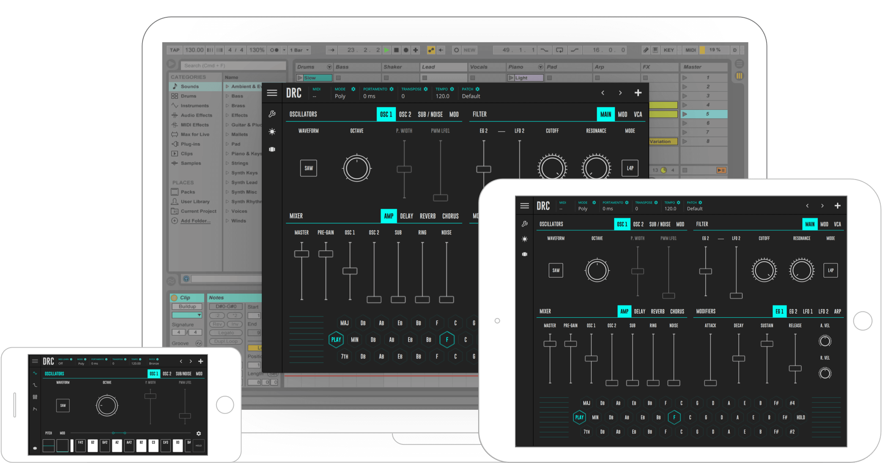Image resolution: width=882 pixels, height=463 pixels.
Task: Toggle the PLAY hexagon on tablet chord pad
Action: (579, 417)
